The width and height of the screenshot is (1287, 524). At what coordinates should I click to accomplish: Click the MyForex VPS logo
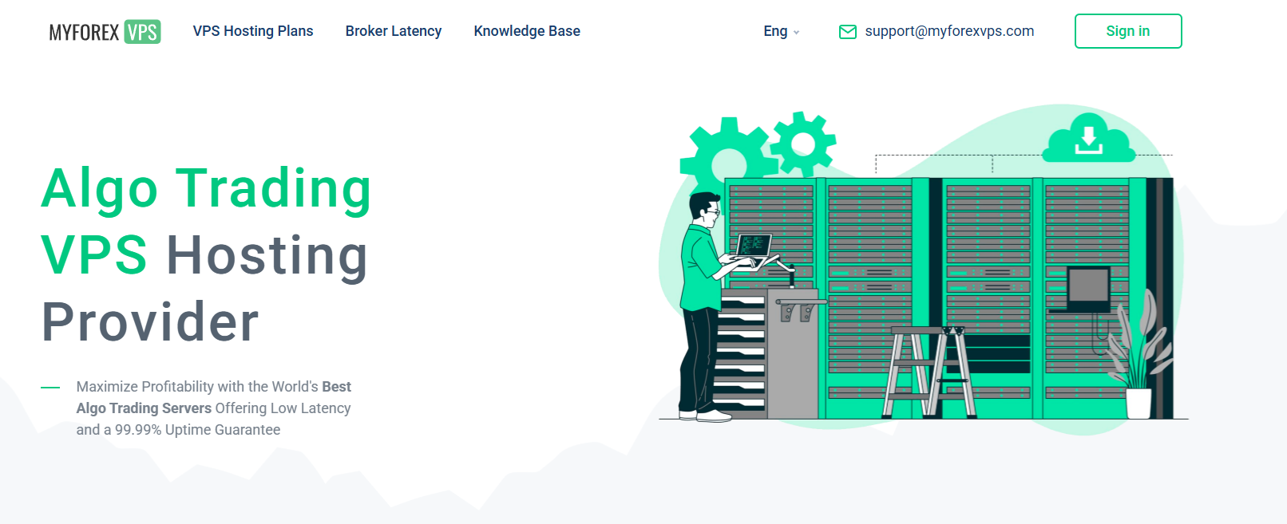(105, 32)
